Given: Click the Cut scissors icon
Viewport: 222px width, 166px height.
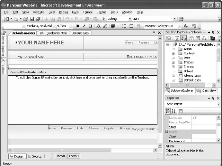Looking at the screenshot, I should (x=46, y=19).
